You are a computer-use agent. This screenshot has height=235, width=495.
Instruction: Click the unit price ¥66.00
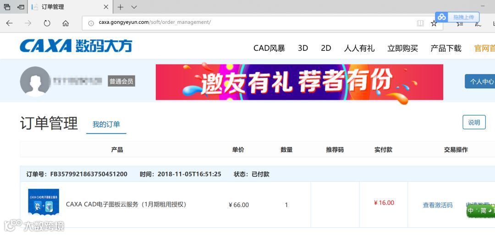pos(239,205)
